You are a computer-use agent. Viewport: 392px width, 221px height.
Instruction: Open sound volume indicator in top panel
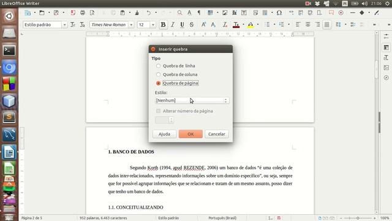point(364,4)
